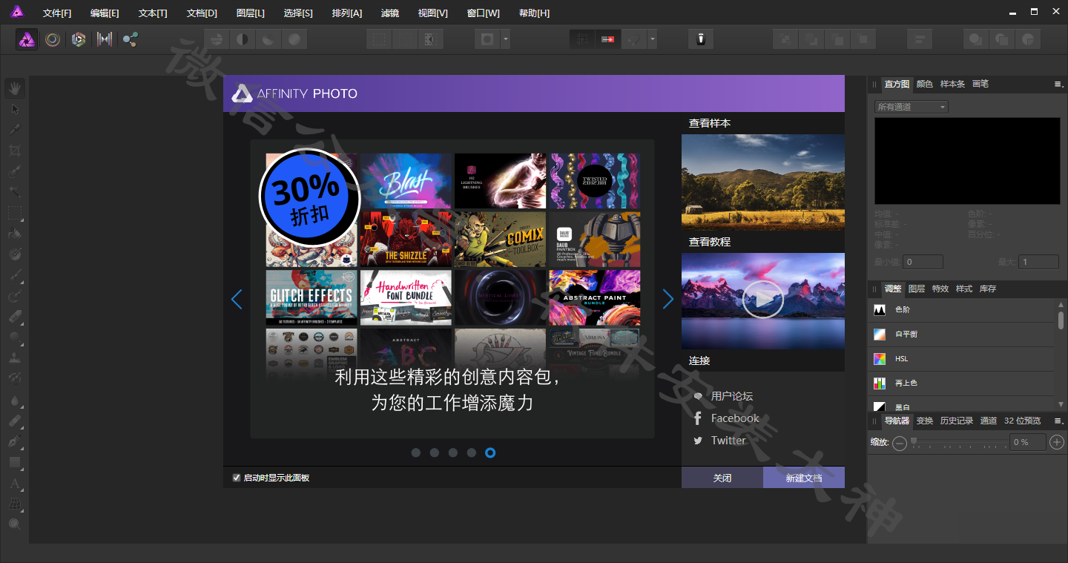
Task: Select the Clone stamp tool
Action: pyautogui.click(x=15, y=358)
